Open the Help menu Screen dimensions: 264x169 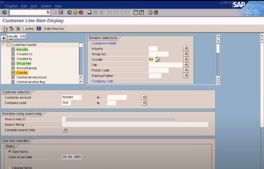click(58, 6)
